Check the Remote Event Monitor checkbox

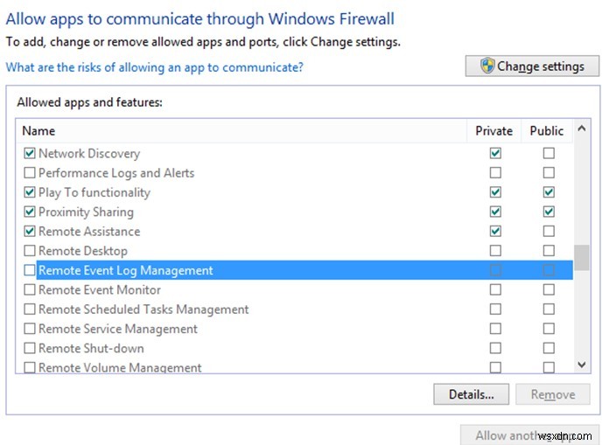(x=30, y=289)
